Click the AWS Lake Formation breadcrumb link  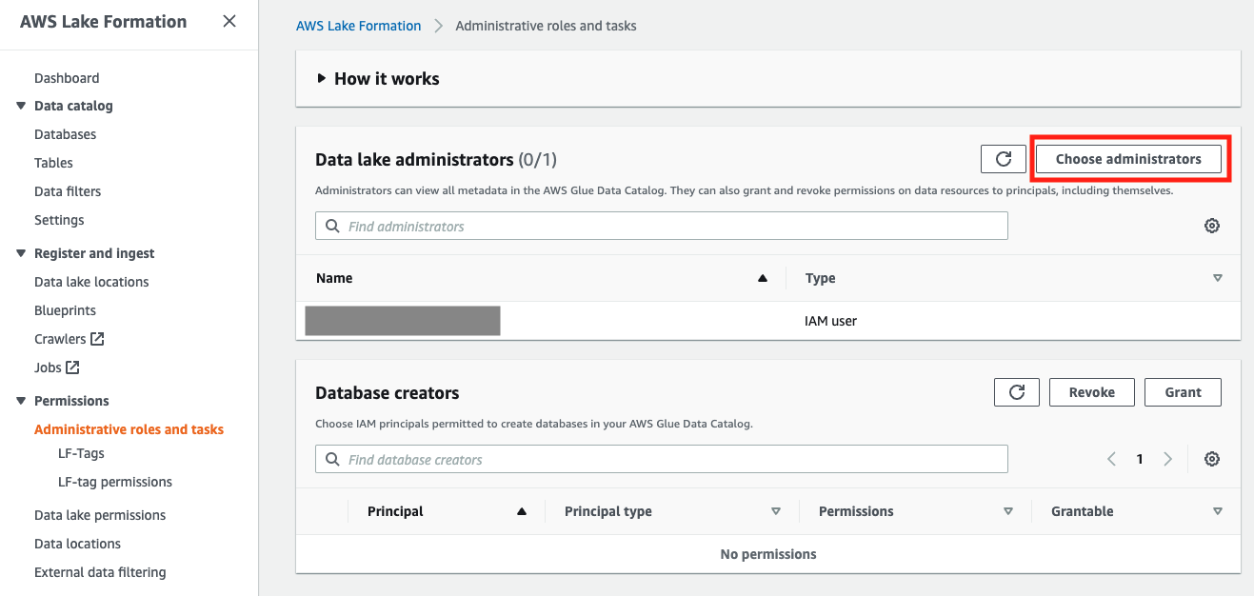click(358, 26)
